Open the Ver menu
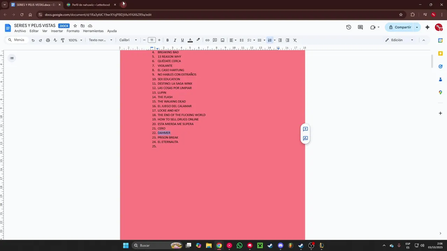This screenshot has width=447, height=251. 45,31
